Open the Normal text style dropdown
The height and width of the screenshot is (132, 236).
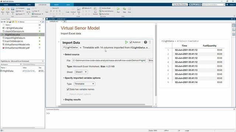point(55,8)
